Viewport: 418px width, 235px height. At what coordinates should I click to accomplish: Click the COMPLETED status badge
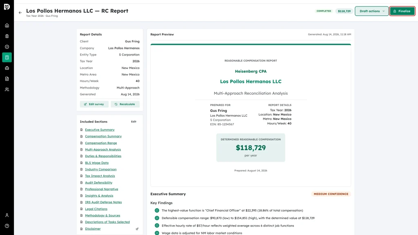coord(324,11)
